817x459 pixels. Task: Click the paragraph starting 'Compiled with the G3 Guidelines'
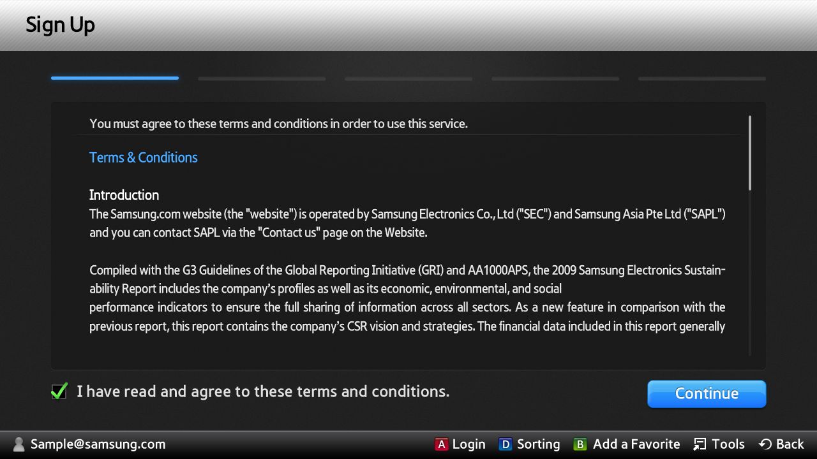click(x=407, y=298)
